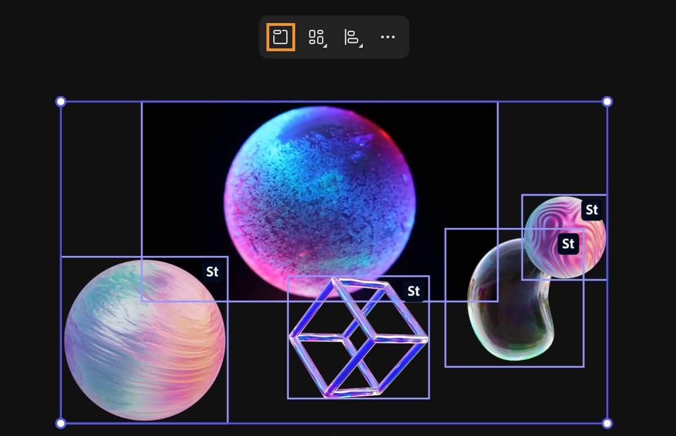This screenshot has height=436, width=676.
Task: Open the three-dot more options menu
Action: pyautogui.click(x=388, y=37)
